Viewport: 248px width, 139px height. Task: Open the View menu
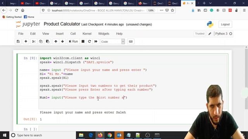[x=46, y=34]
